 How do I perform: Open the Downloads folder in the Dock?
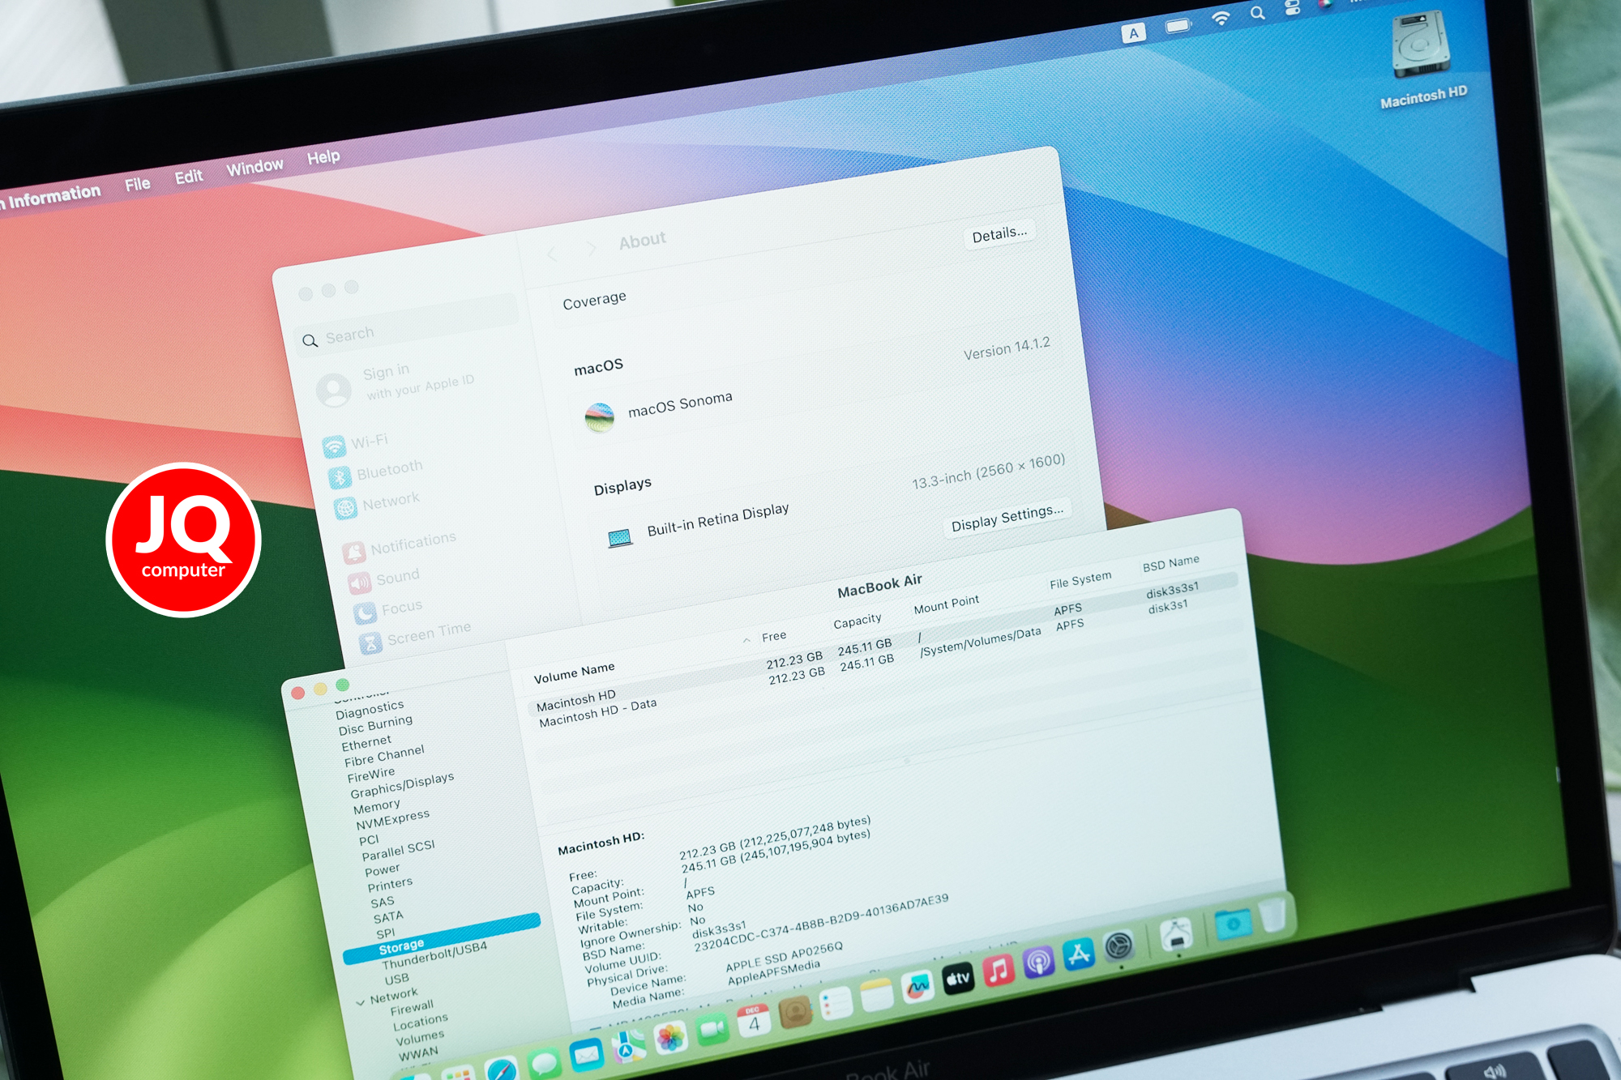pos(1232,923)
